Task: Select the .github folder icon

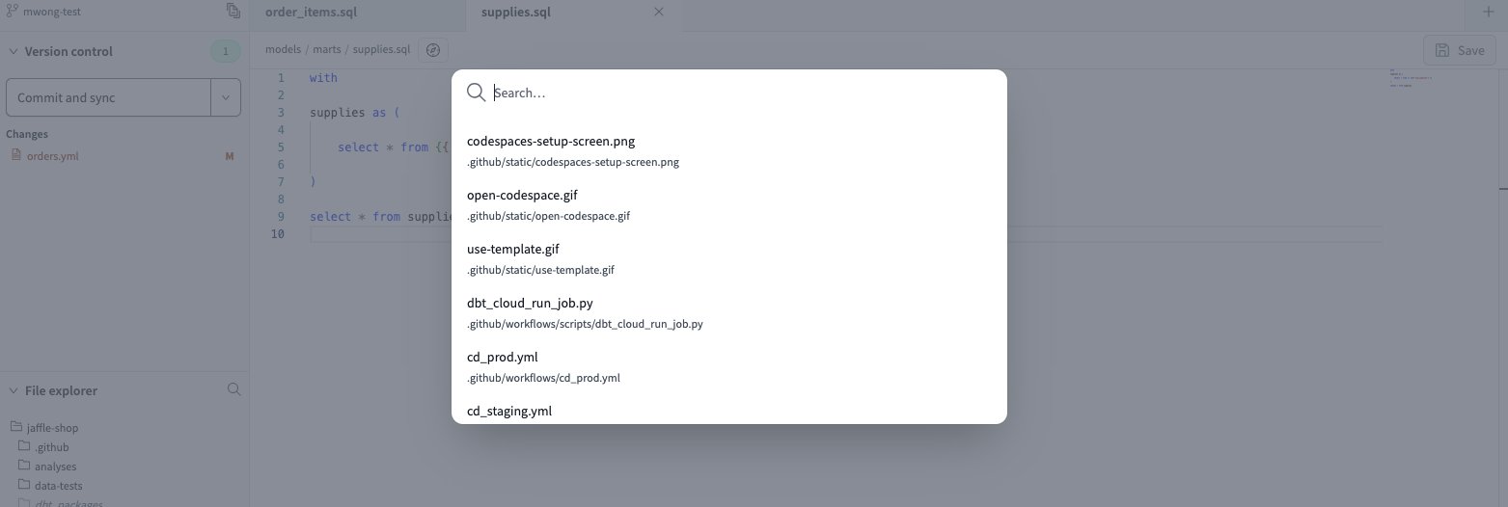Action: tap(25, 447)
